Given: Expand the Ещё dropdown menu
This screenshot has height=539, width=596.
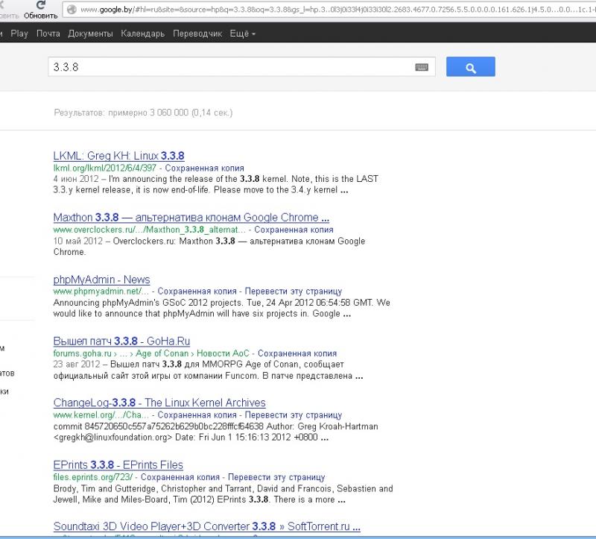Looking at the screenshot, I should [243, 34].
